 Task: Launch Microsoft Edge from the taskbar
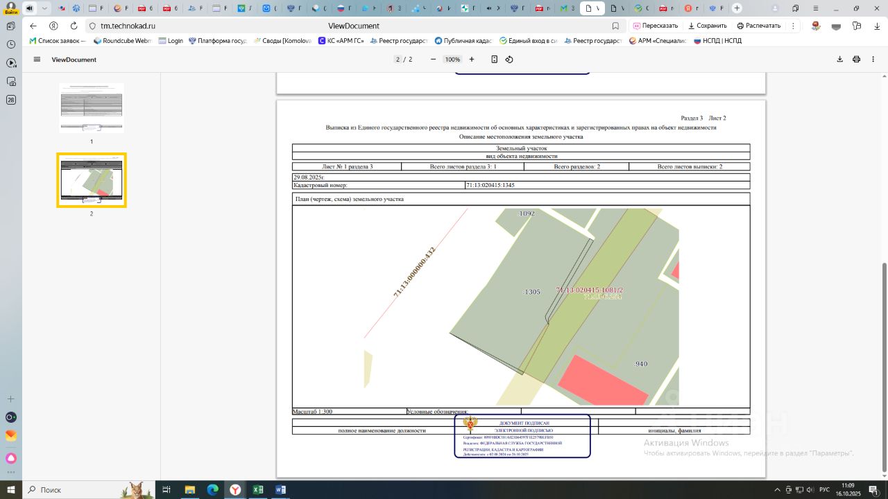click(x=212, y=489)
